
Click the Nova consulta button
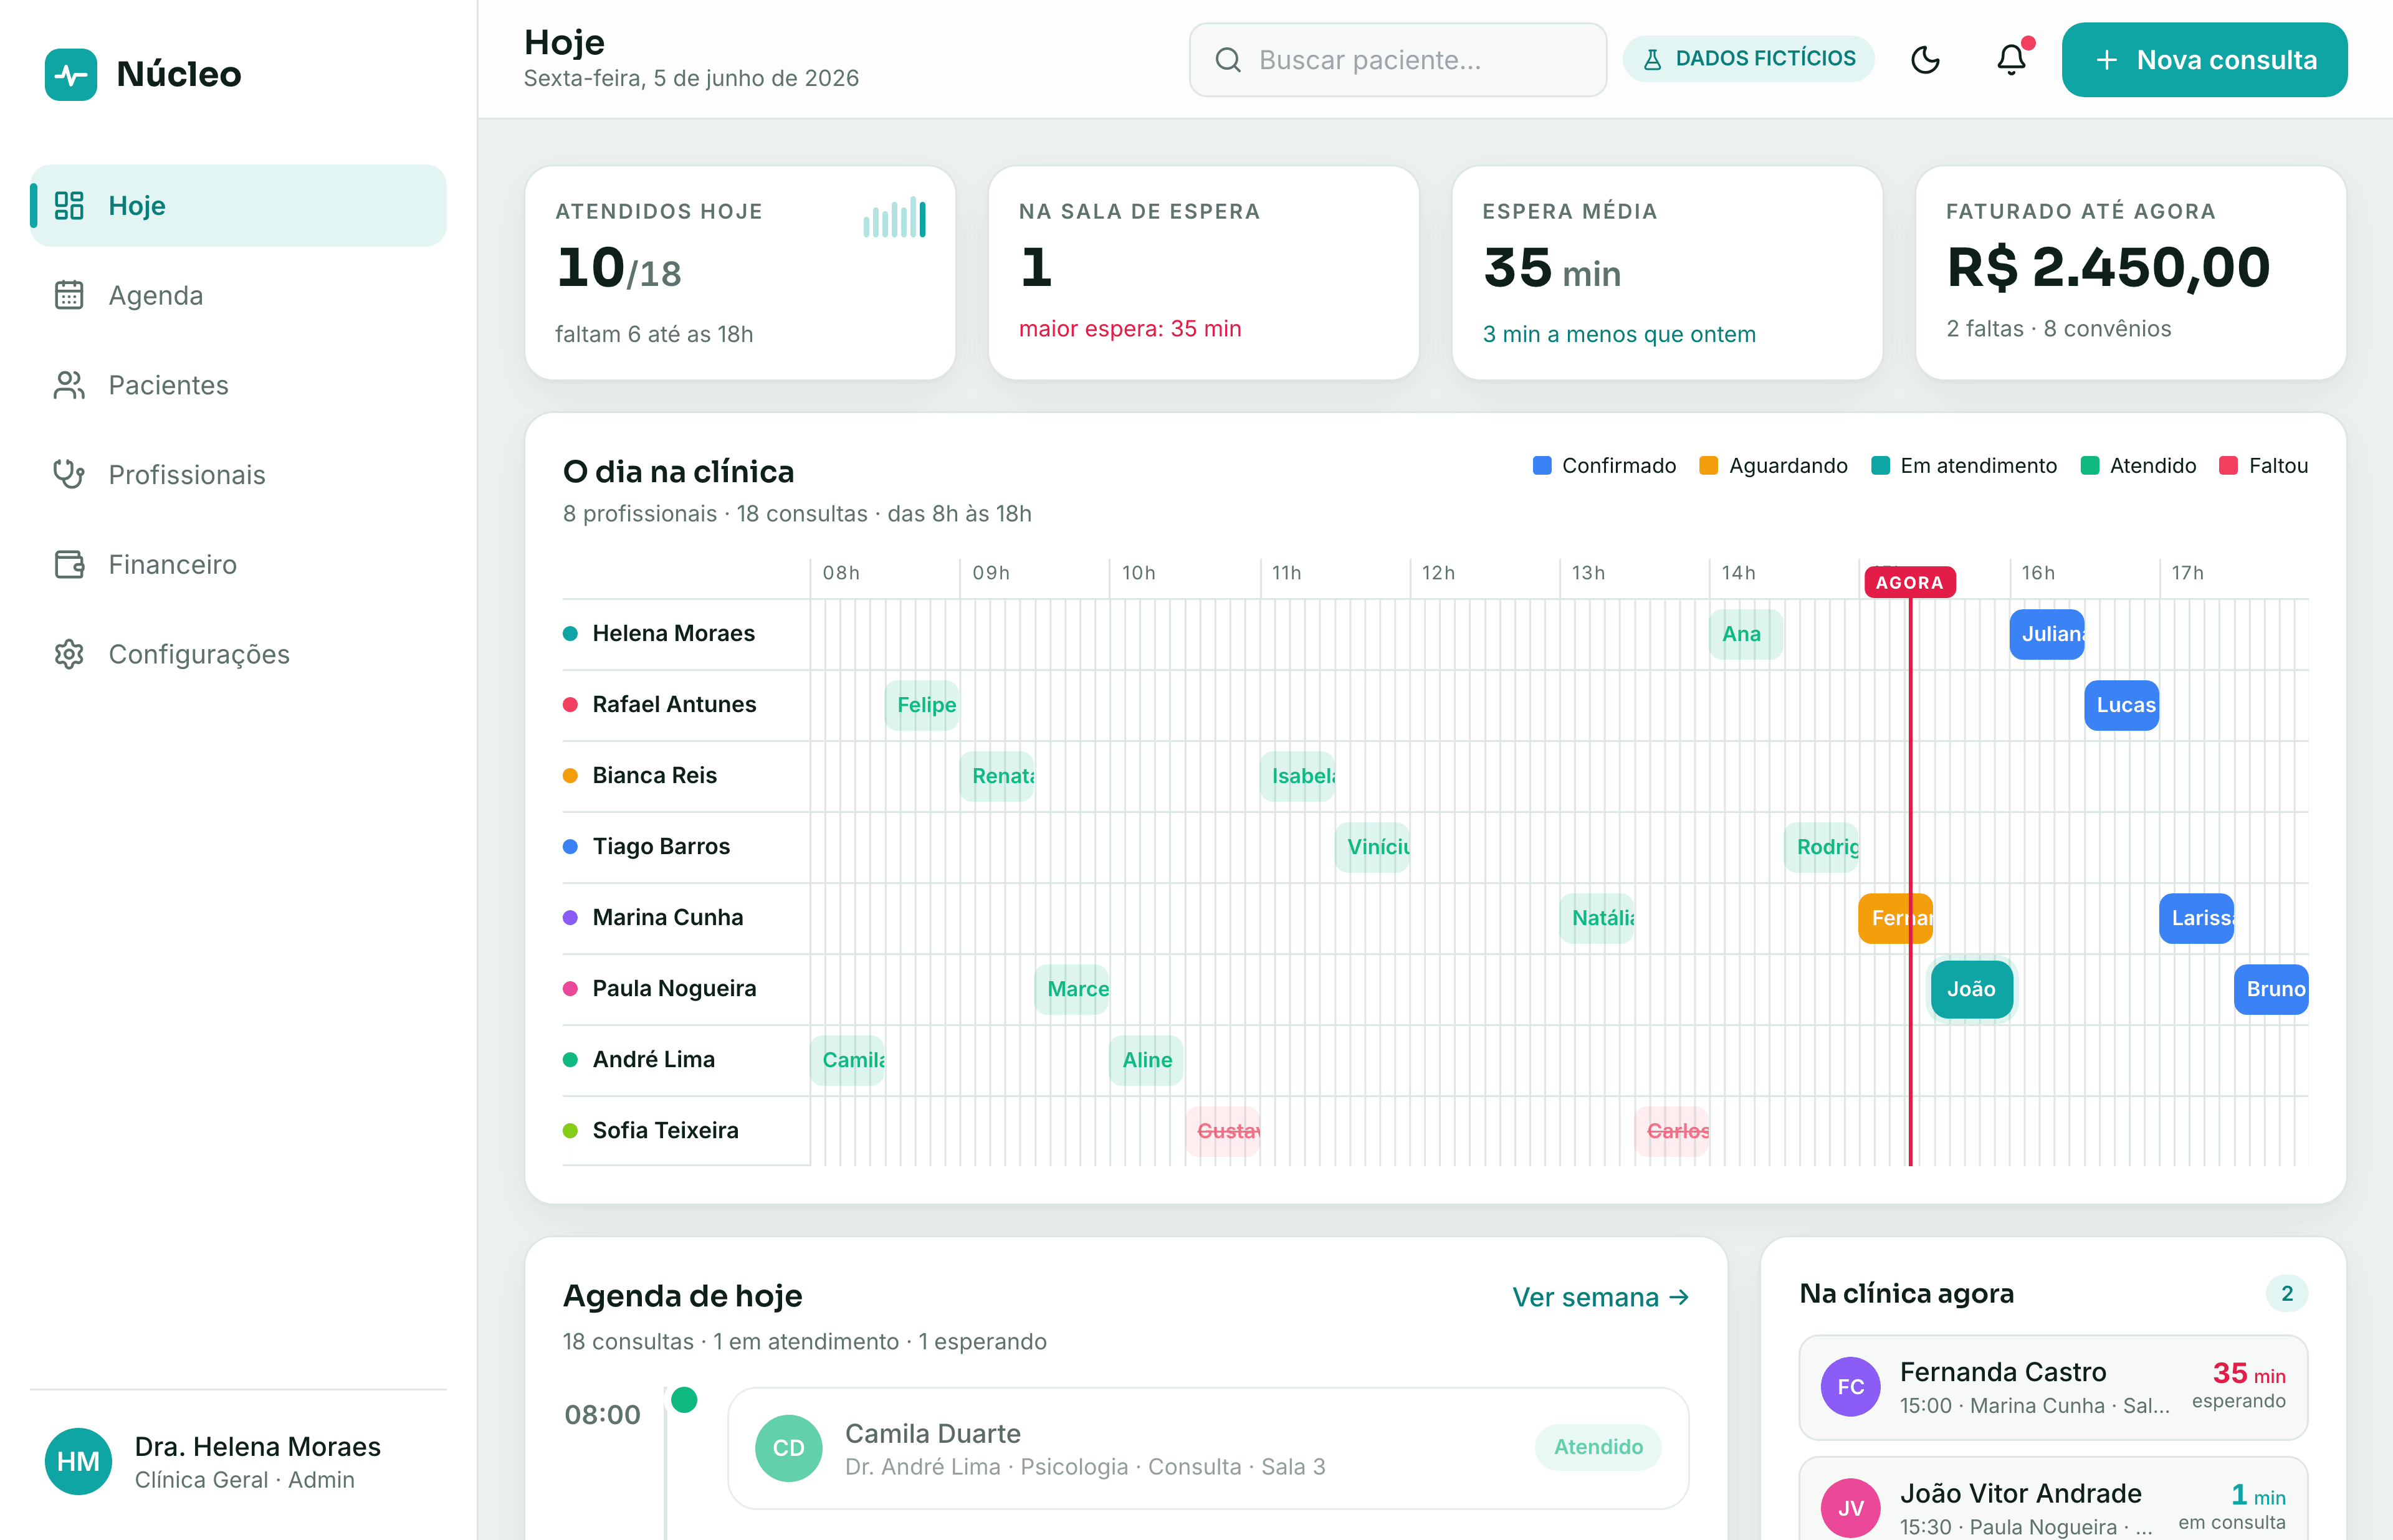click(2204, 60)
